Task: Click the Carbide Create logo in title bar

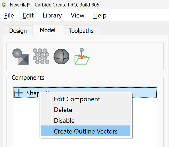Action: (x=4, y=5)
